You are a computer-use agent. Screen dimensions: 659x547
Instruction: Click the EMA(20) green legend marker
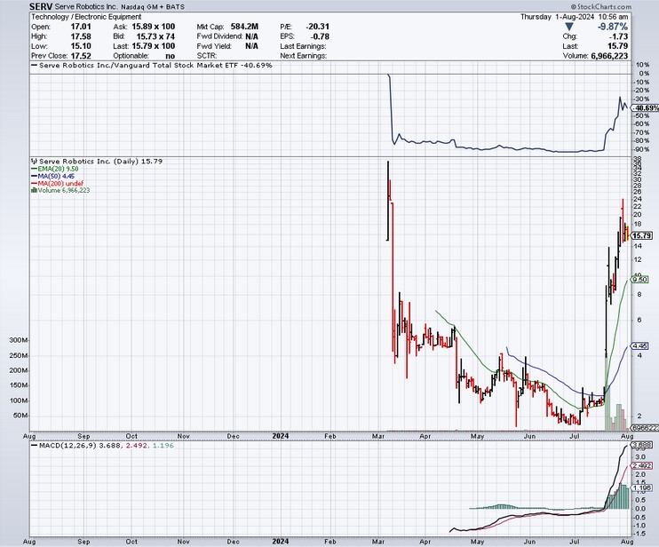click(33, 168)
